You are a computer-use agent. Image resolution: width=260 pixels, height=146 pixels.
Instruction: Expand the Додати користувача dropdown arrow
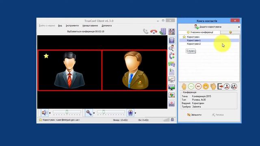click(x=239, y=27)
